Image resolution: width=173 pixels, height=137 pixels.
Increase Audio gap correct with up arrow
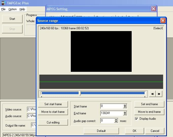point(116,120)
